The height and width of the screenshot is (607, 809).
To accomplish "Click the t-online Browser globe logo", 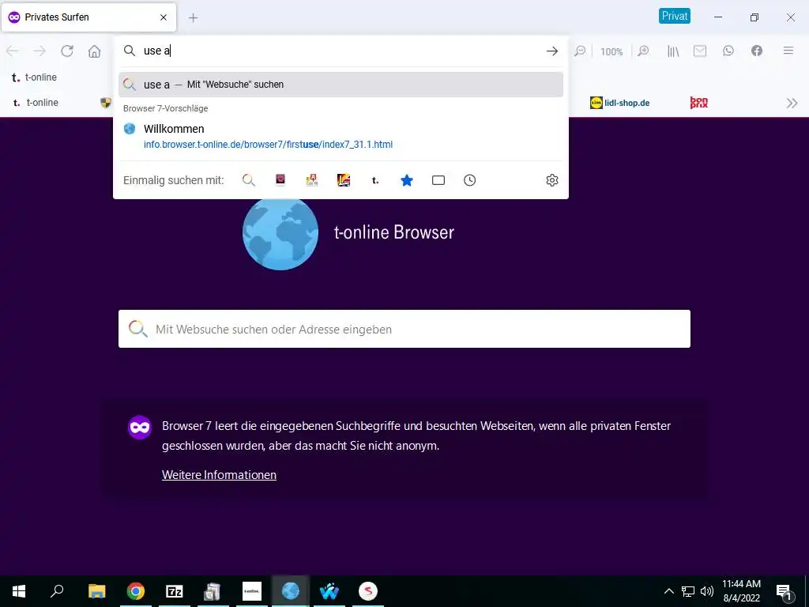I will point(280,232).
